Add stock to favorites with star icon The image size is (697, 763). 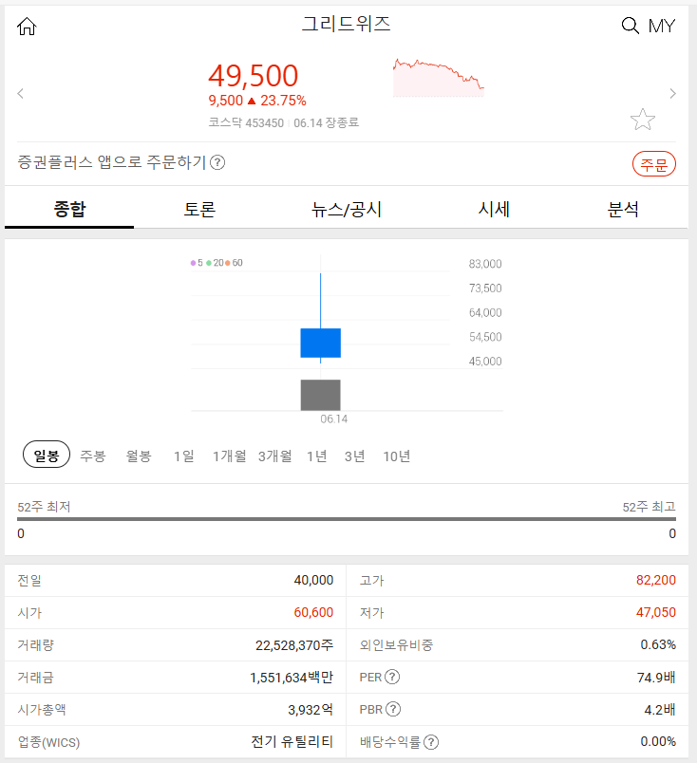click(x=643, y=120)
